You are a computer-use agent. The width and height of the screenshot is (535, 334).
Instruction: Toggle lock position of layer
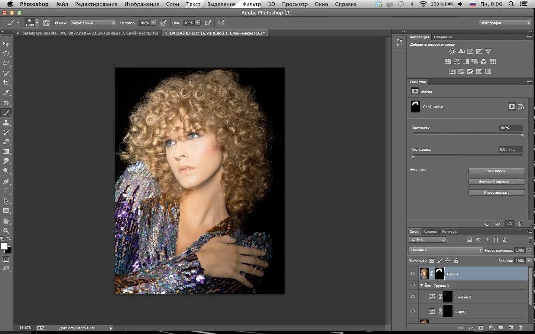(448, 261)
